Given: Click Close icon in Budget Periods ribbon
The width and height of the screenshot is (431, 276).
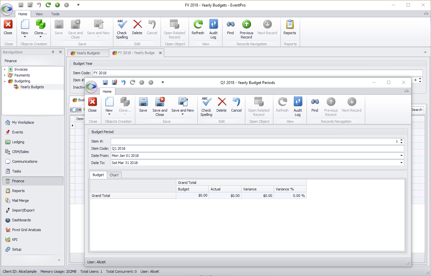Looking at the screenshot, I should 93,102.
